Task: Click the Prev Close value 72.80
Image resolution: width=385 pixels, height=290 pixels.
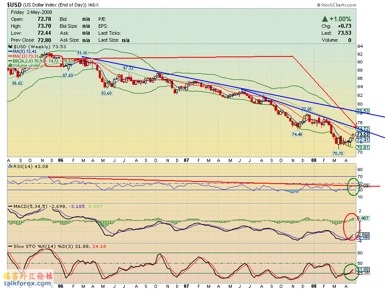Action: click(44, 40)
